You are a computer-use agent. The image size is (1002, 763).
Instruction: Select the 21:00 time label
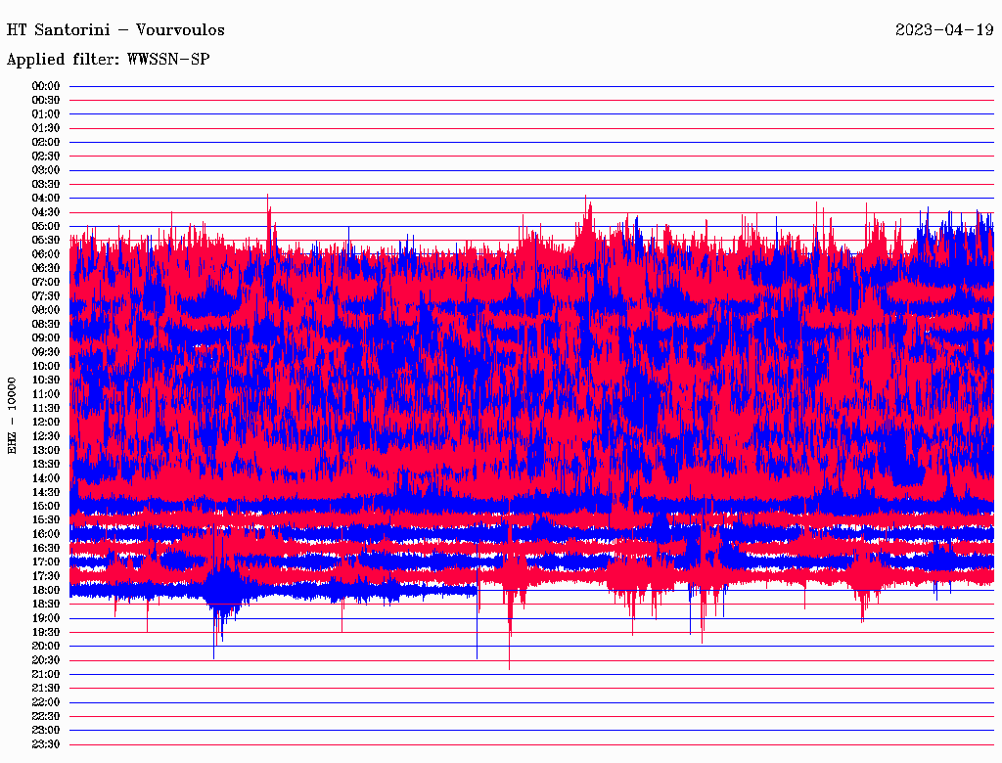click(46, 674)
